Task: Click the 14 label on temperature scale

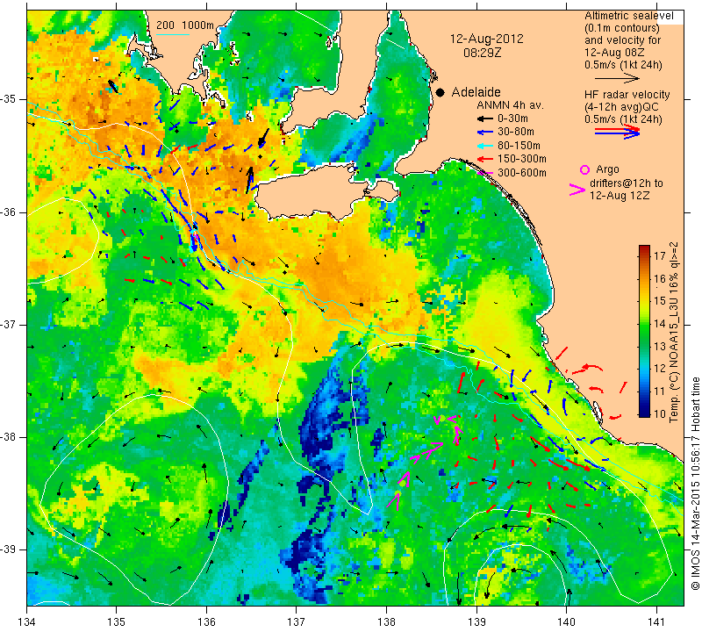Action: (660, 323)
